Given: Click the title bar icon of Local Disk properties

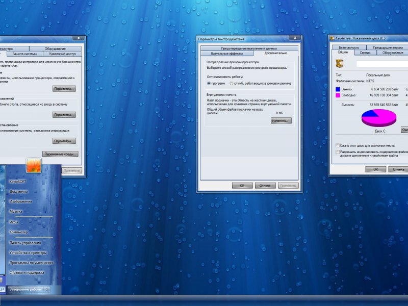Looking at the screenshot, I should (x=332, y=38).
